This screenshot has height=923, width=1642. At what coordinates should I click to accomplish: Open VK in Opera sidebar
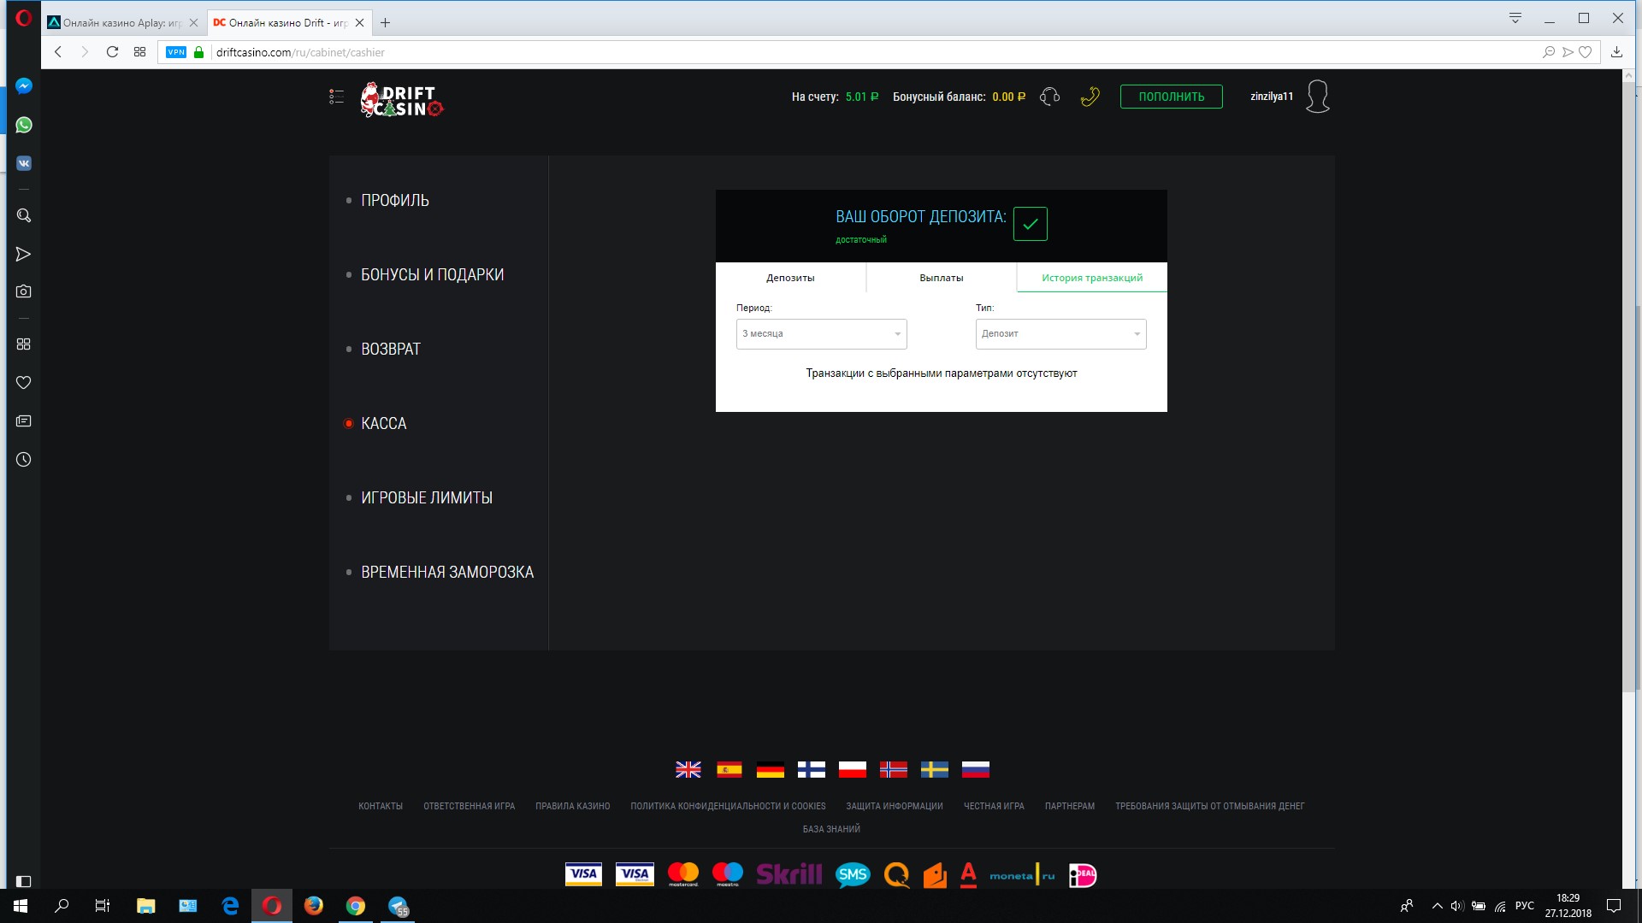24,163
